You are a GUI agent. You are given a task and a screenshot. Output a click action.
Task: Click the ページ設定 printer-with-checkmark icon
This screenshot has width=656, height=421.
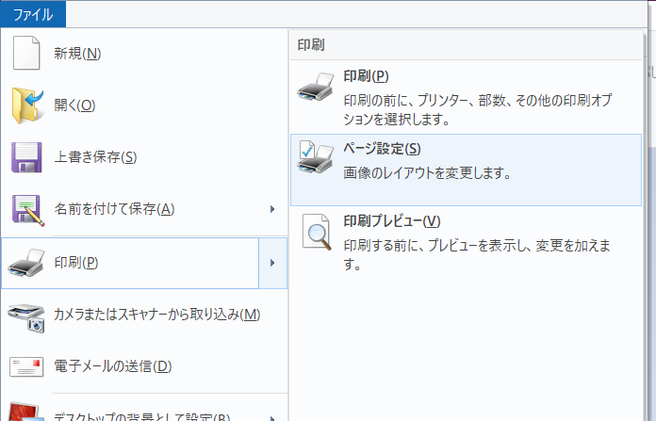pos(316,156)
